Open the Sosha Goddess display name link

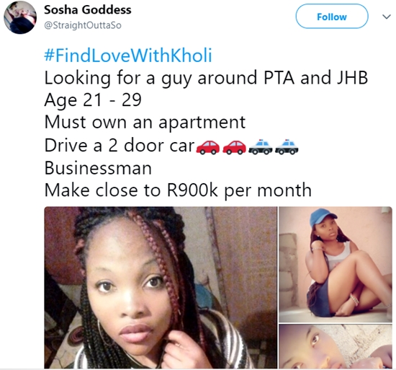click(88, 10)
